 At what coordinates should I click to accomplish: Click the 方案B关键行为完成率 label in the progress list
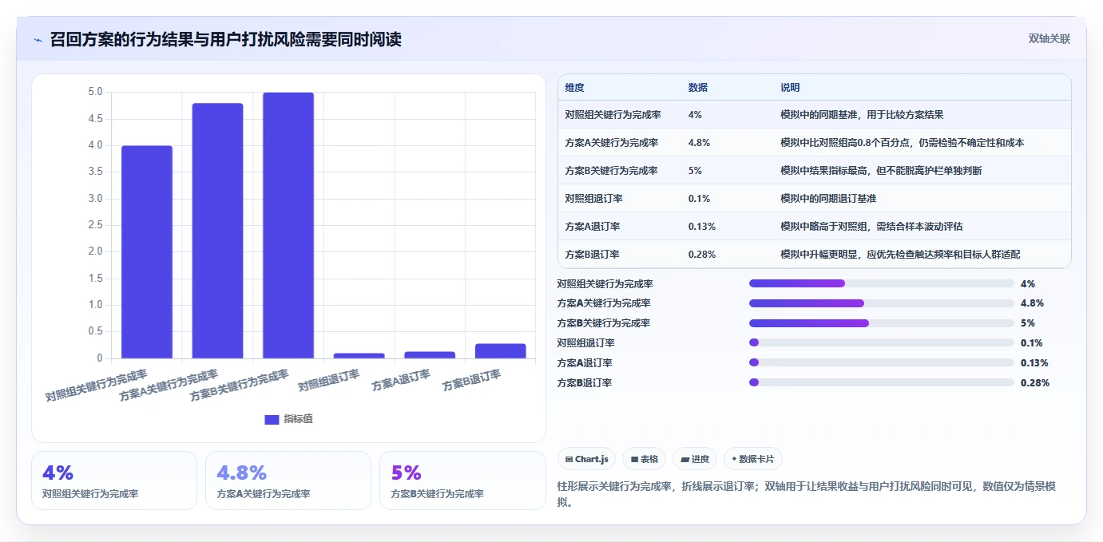pos(603,323)
